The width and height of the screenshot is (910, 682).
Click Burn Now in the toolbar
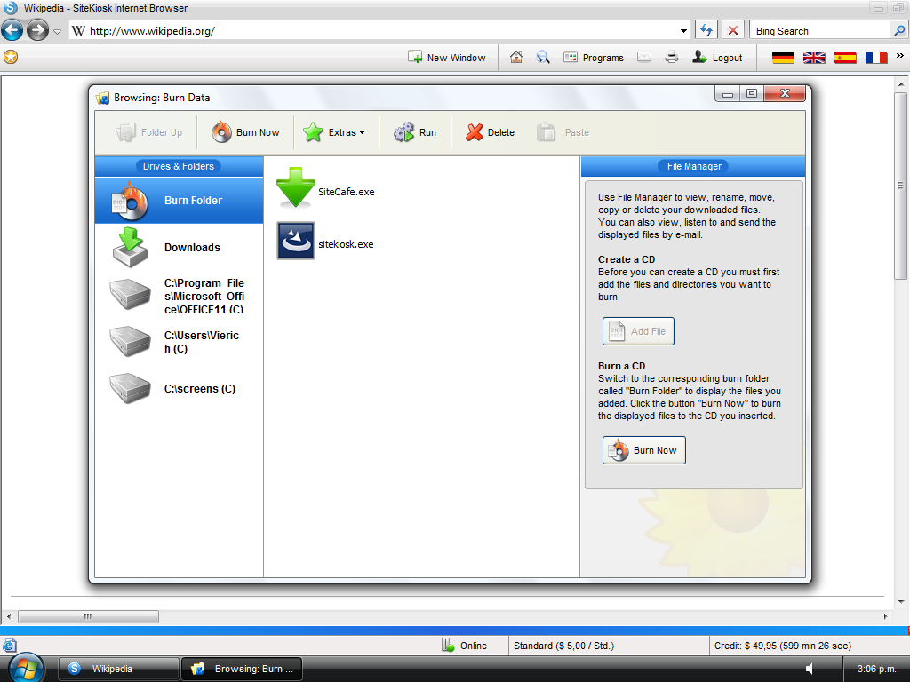(x=246, y=132)
